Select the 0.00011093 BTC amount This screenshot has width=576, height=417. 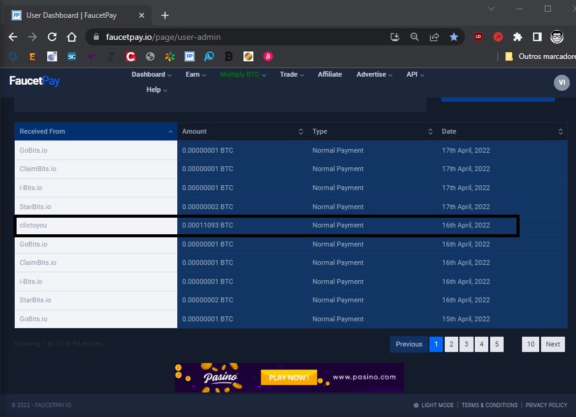coord(207,226)
